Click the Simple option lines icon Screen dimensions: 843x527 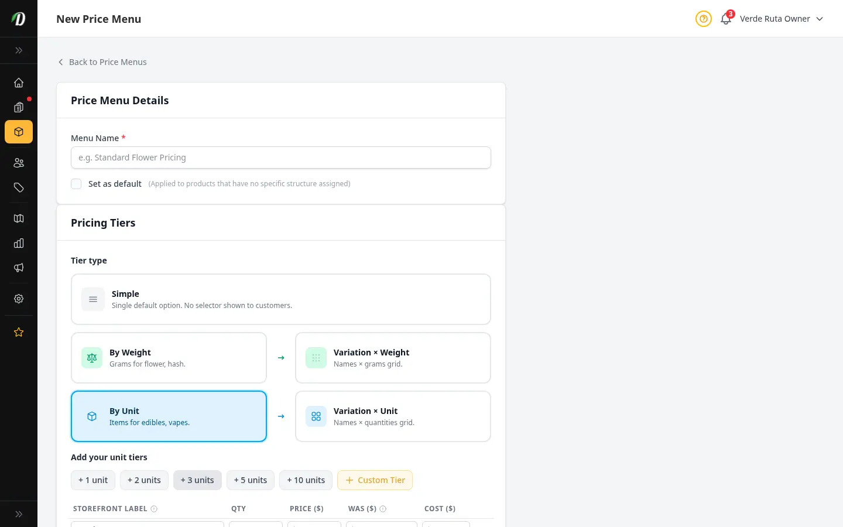[x=93, y=299]
